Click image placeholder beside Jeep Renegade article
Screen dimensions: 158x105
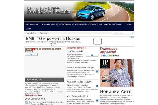pos(97,100)
